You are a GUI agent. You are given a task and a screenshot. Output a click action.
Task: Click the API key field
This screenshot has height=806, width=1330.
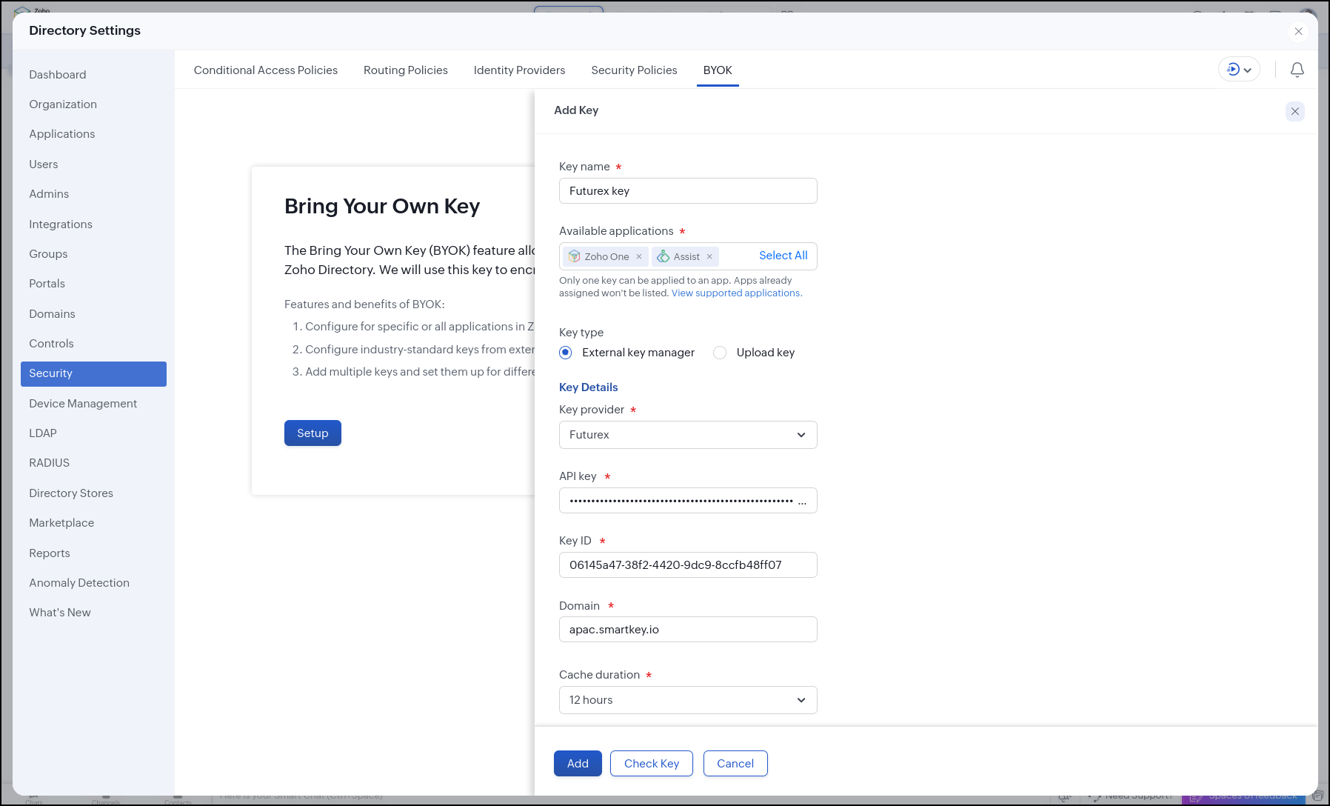pyautogui.click(x=688, y=501)
